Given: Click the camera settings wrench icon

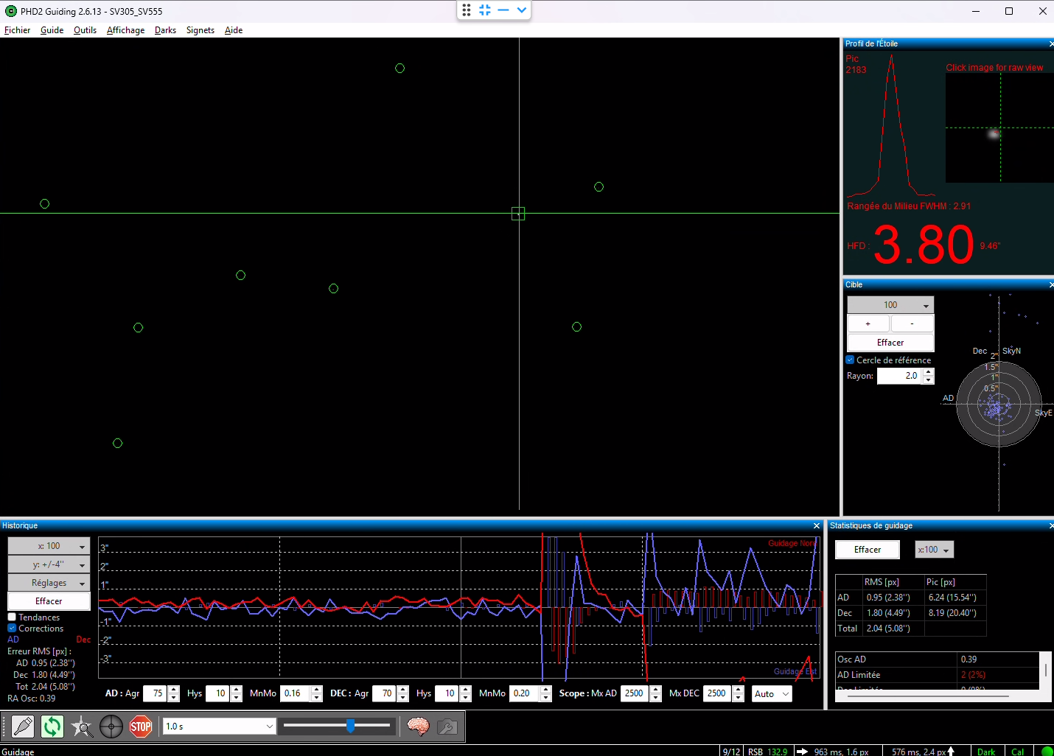Looking at the screenshot, I should (447, 727).
